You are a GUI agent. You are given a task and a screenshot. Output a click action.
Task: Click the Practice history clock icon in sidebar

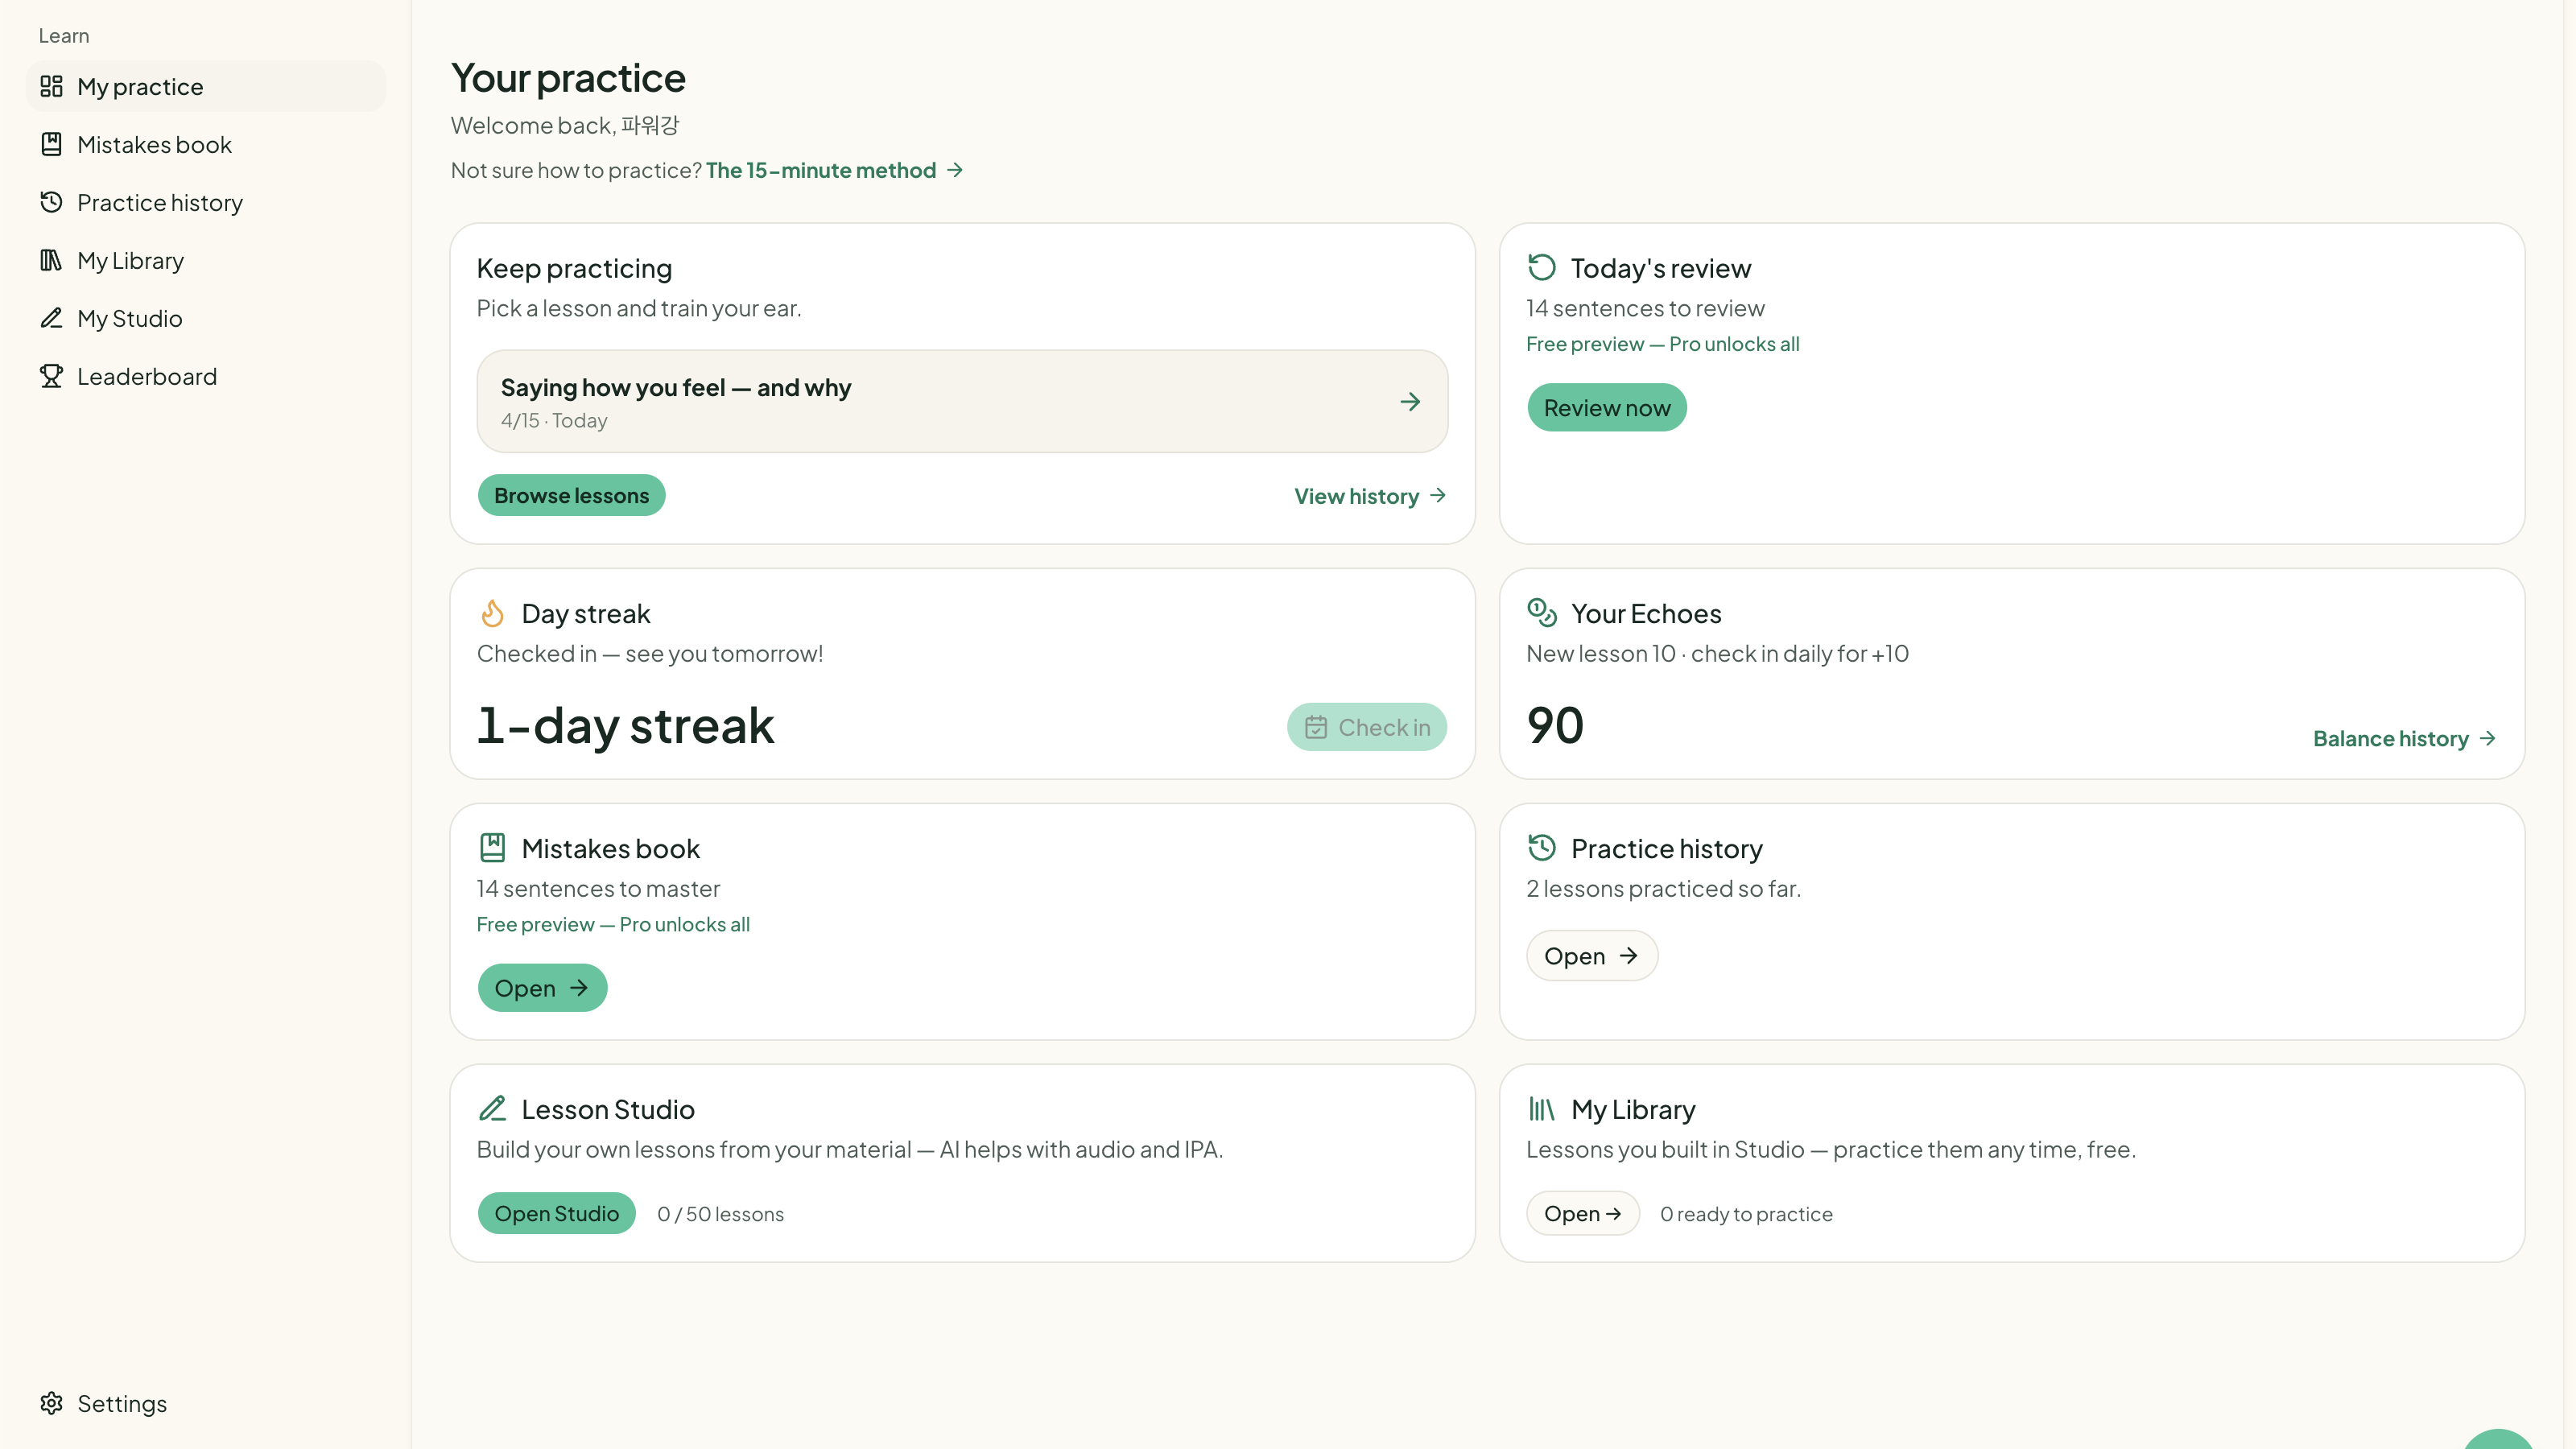(x=51, y=202)
